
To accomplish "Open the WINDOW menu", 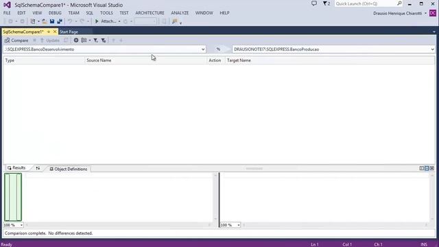I will 204,13.
